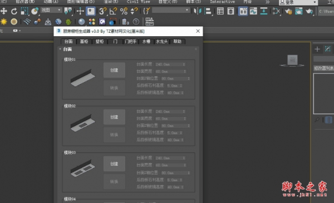
Task: Click 转换 button in 模块01
Action: click(114, 88)
